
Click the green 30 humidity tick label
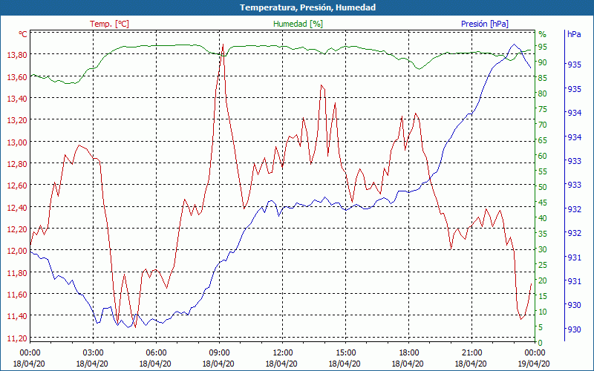pyautogui.click(x=543, y=249)
